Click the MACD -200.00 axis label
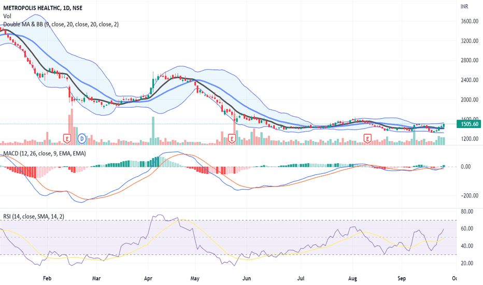The image size is (483, 285). tap(470, 196)
